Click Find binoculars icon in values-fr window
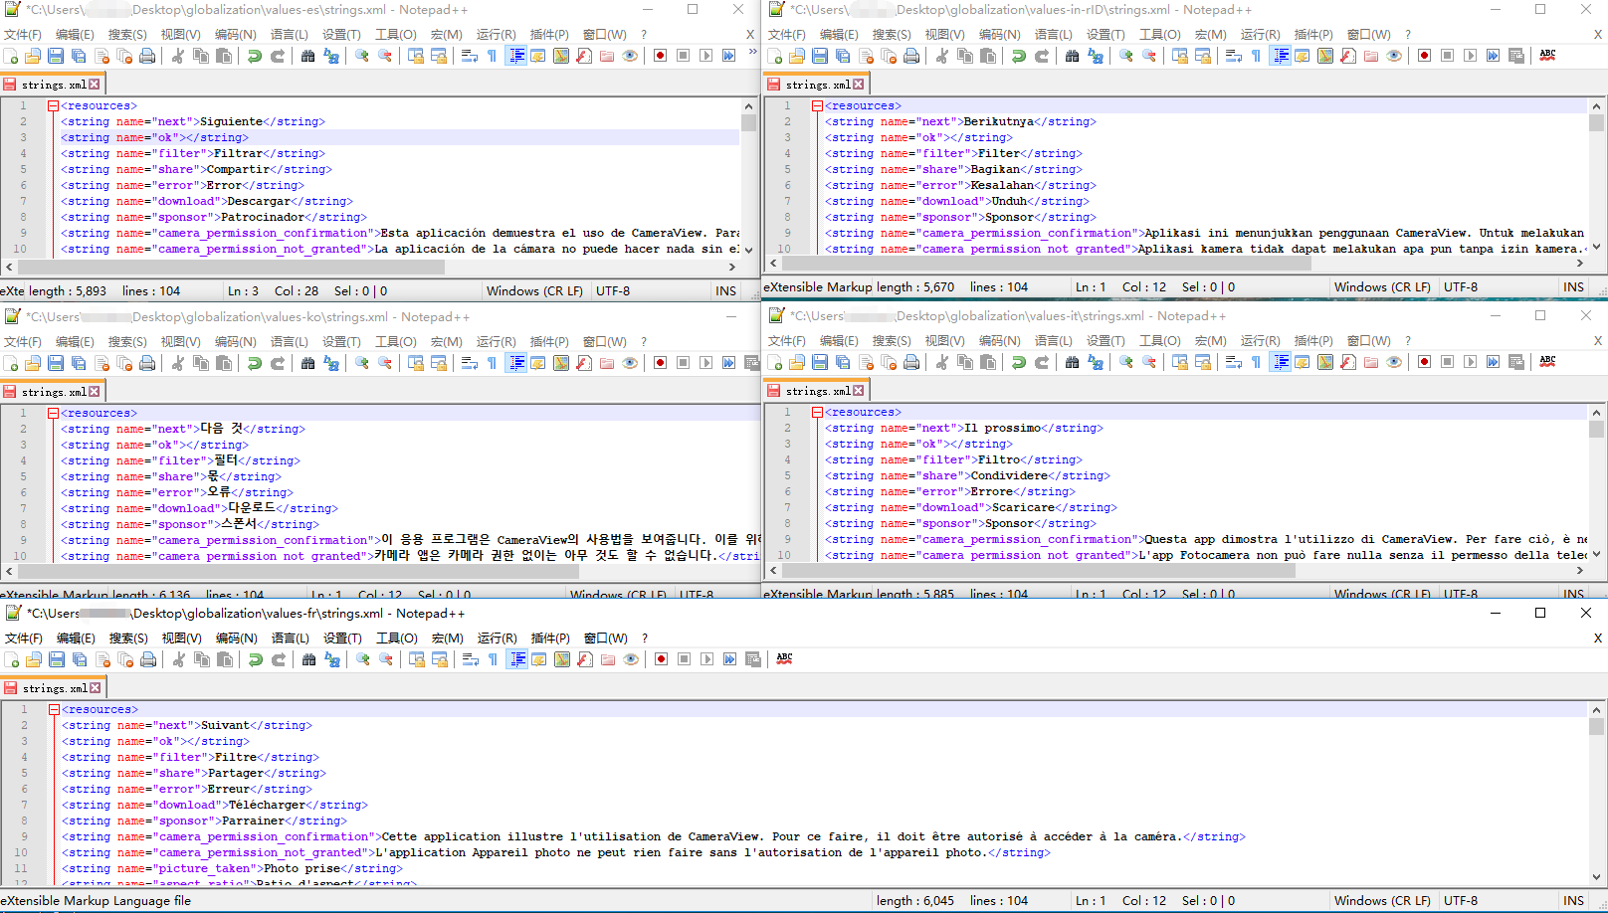This screenshot has width=1608, height=913. (309, 659)
